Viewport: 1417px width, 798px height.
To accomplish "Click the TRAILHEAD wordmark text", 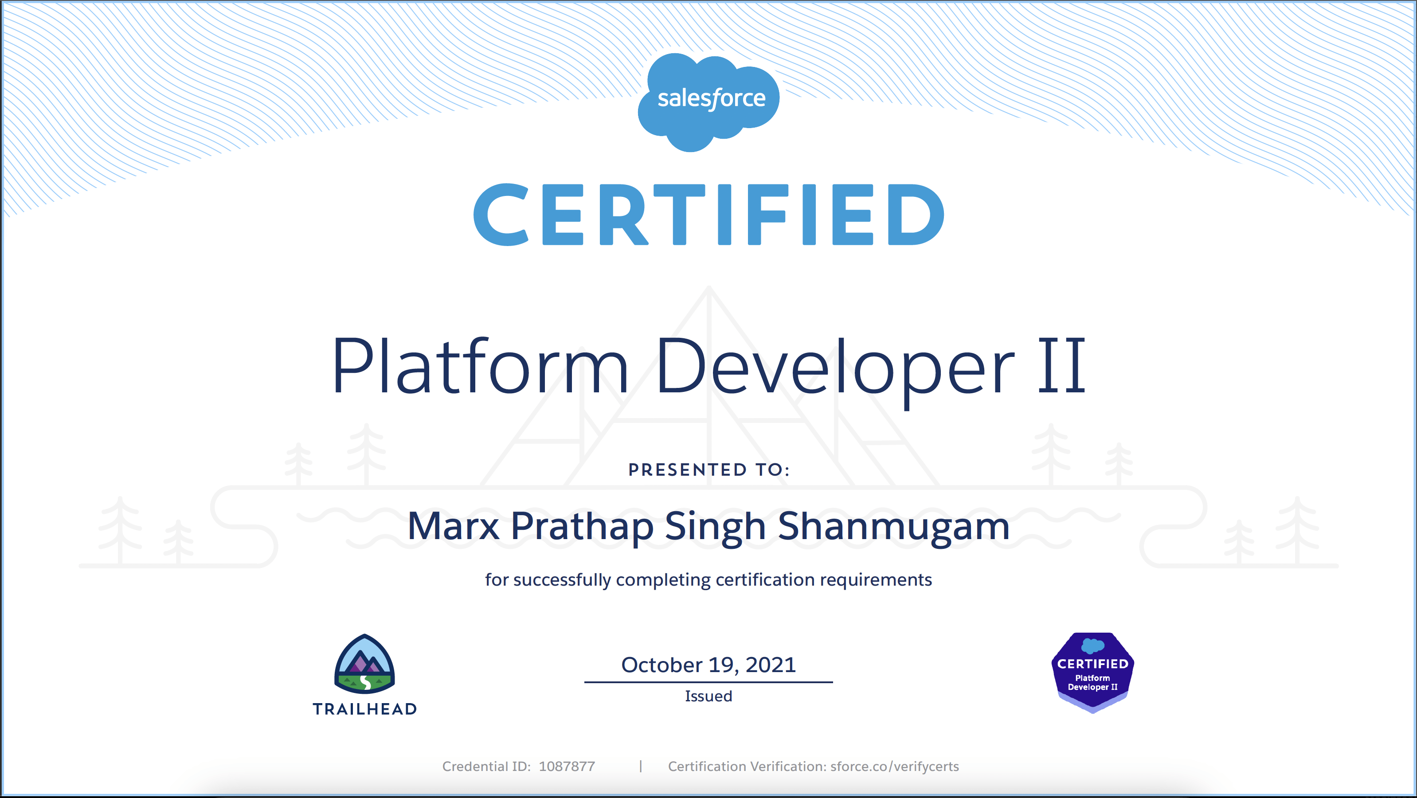I will [x=365, y=709].
